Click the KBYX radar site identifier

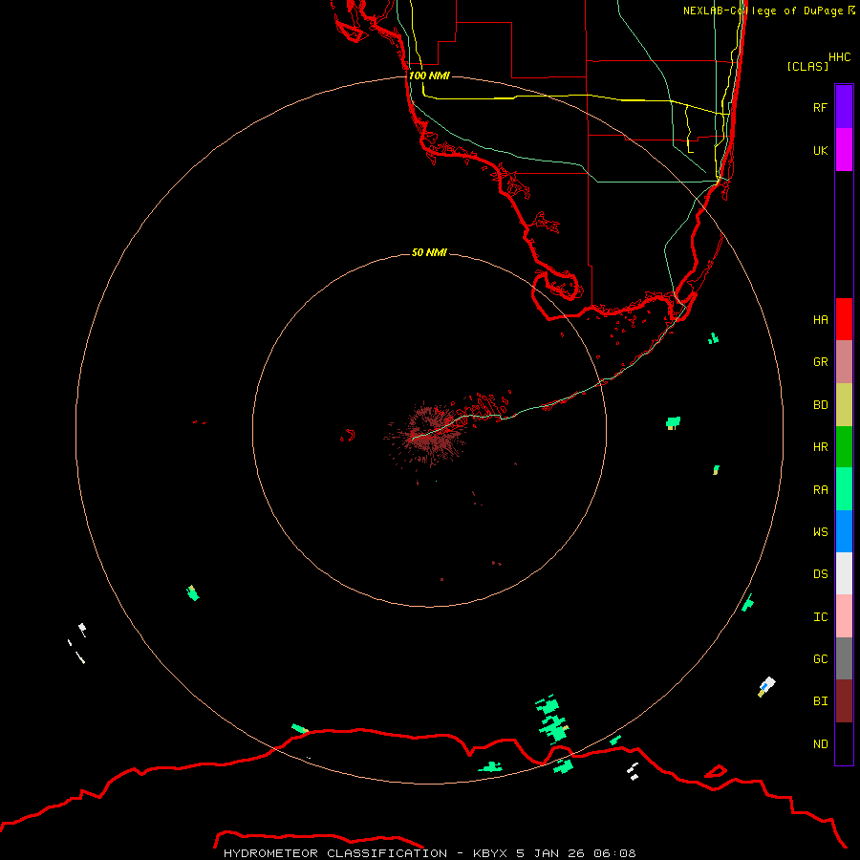(491, 853)
